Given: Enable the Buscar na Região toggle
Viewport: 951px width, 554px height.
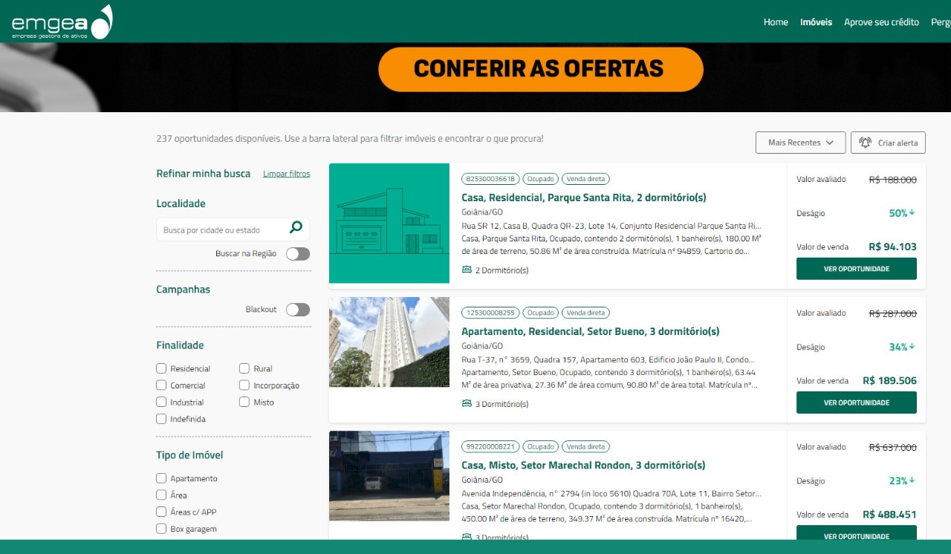Looking at the screenshot, I should [x=298, y=254].
